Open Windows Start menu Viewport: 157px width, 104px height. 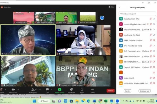[x=34, y=101]
